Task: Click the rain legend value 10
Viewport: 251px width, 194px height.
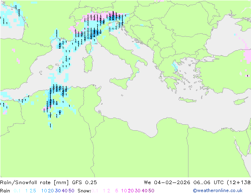Action: 44,191
